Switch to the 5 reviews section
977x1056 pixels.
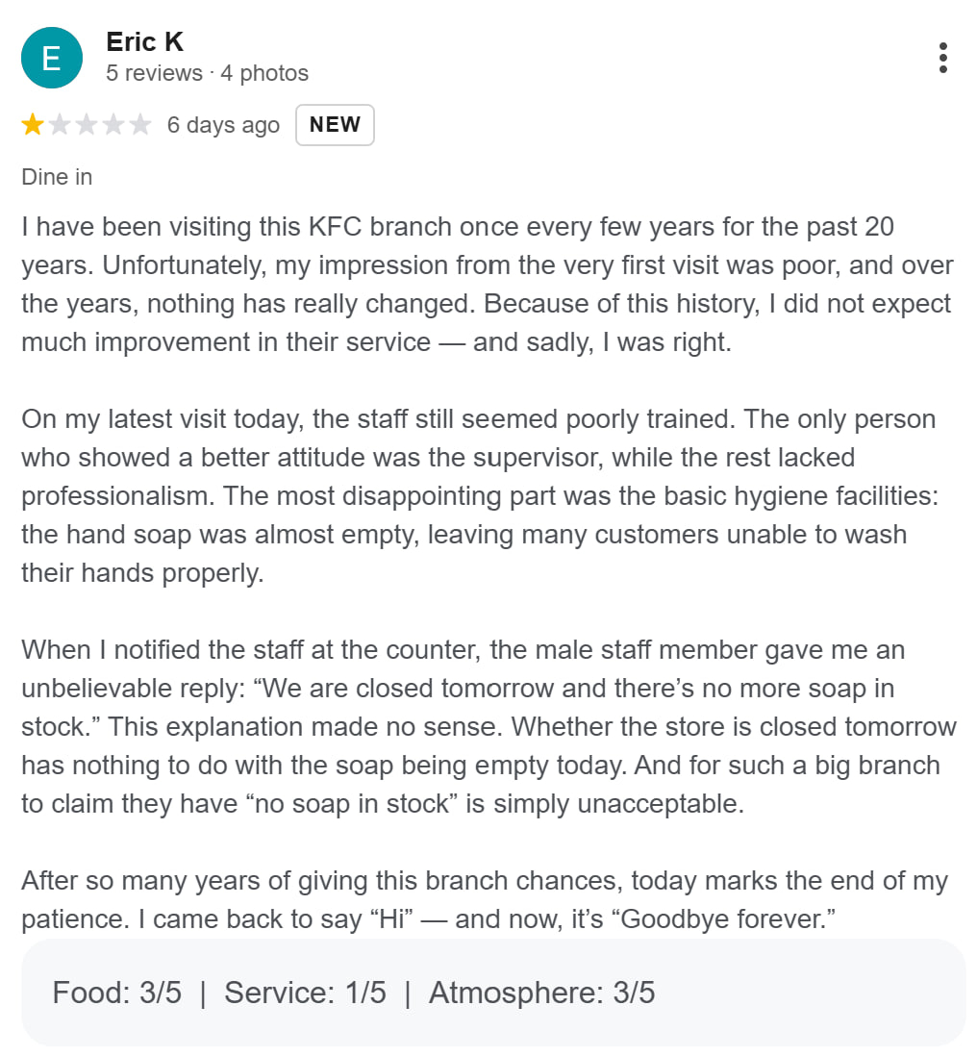(x=150, y=72)
